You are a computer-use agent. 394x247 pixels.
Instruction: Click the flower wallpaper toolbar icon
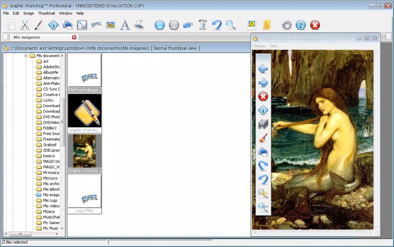[252, 24]
